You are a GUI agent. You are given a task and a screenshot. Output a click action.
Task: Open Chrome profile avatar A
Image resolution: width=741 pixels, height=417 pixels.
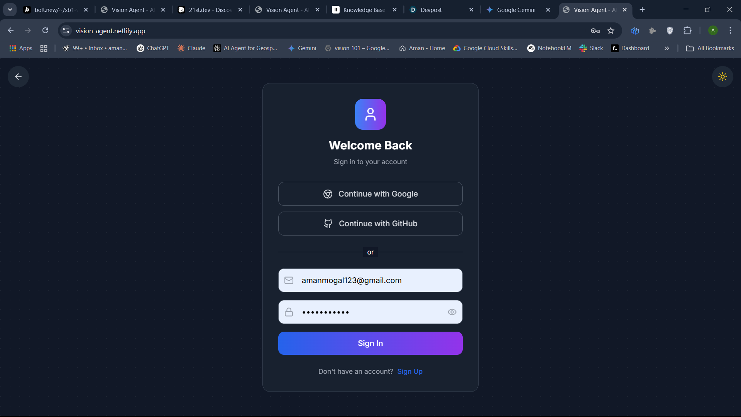[713, 31]
